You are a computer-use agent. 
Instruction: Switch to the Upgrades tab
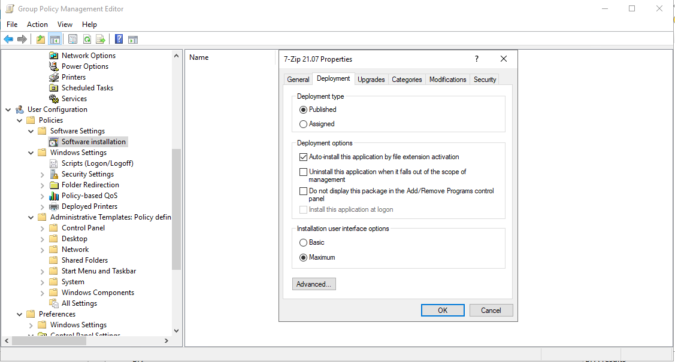(x=371, y=80)
